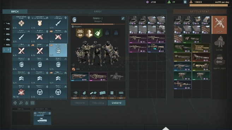Select the mine-detector skill badge
This screenshot has height=130, width=232.
80,33
